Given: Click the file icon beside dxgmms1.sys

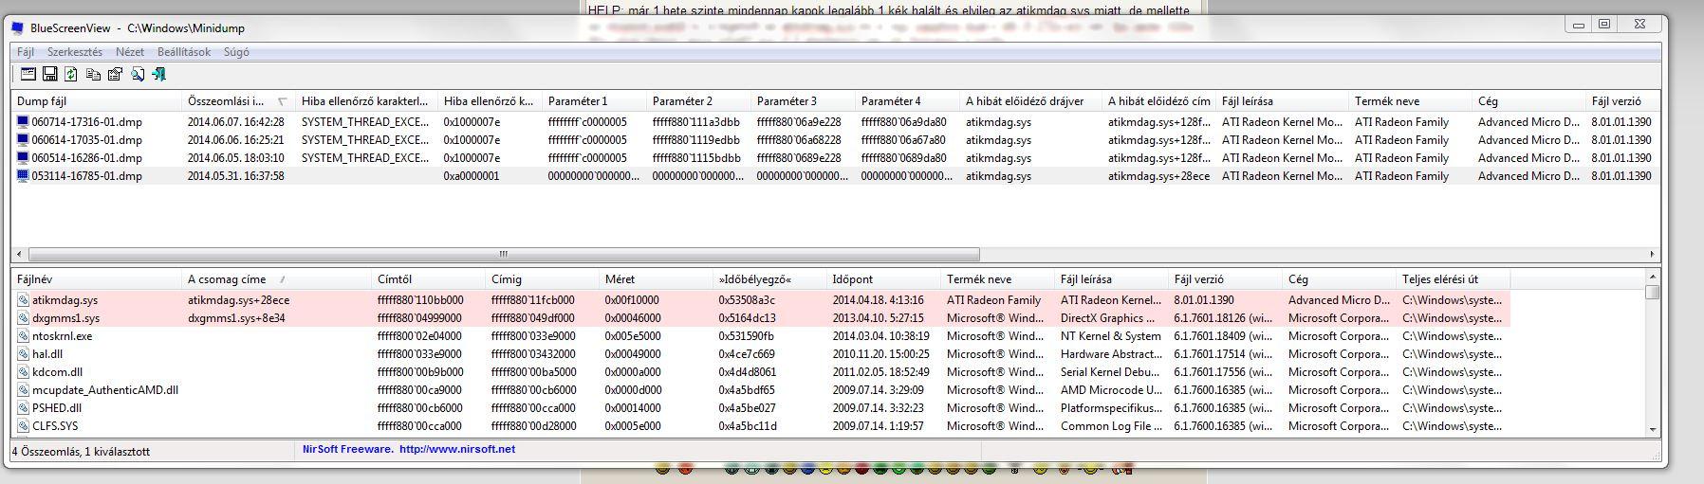Looking at the screenshot, I should click(23, 318).
